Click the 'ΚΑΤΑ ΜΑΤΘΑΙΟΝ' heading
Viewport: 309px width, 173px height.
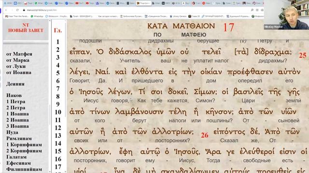pyautogui.click(x=181, y=26)
